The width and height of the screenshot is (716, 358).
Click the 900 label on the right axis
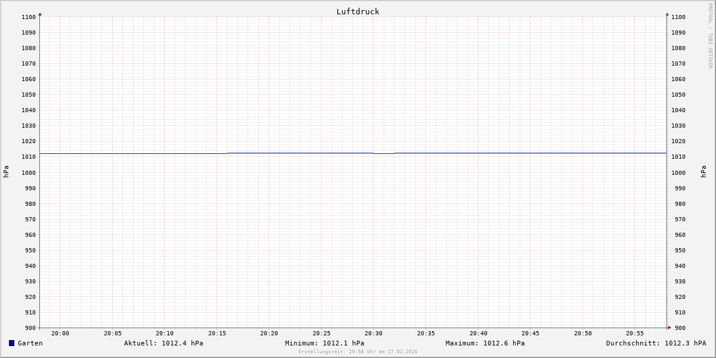[678, 328]
